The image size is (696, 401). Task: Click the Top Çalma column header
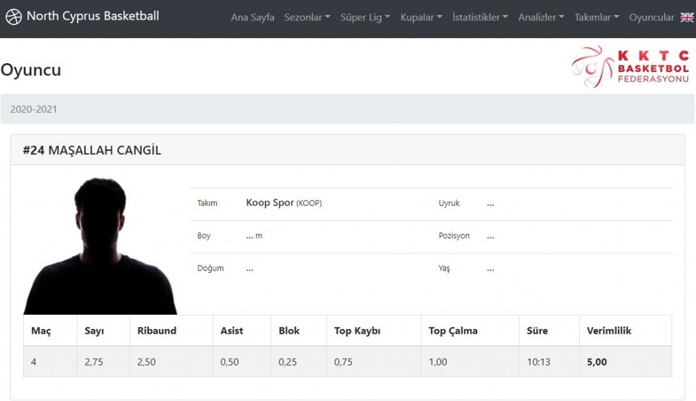(453, 331)
